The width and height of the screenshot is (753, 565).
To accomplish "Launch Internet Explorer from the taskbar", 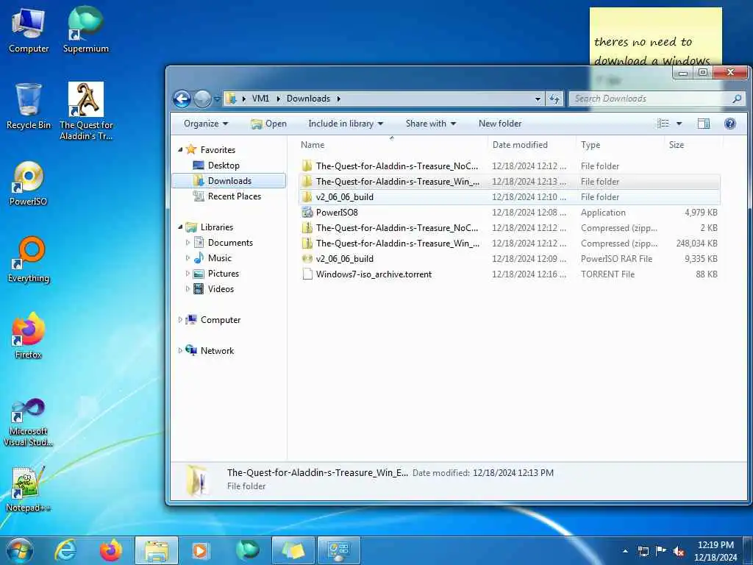I will (x=65, y=550).
